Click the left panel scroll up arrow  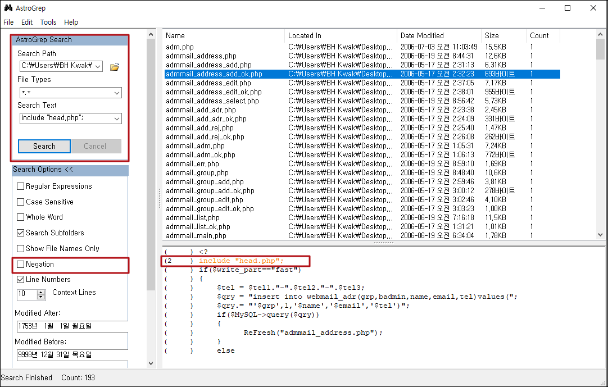[151, 34]
